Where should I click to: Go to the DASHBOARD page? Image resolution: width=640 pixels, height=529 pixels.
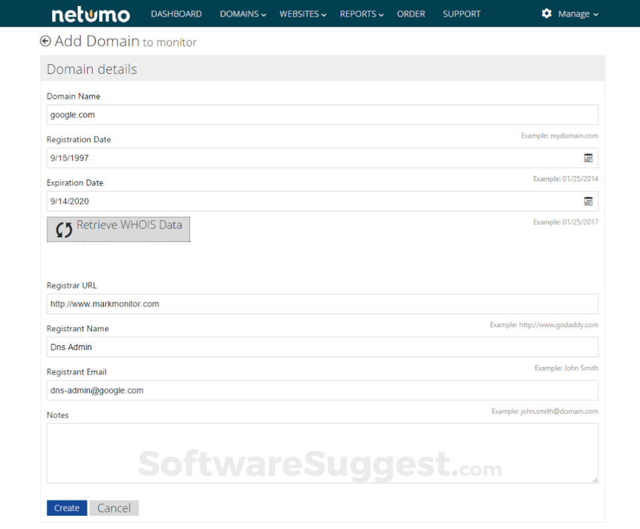(176, 13)
